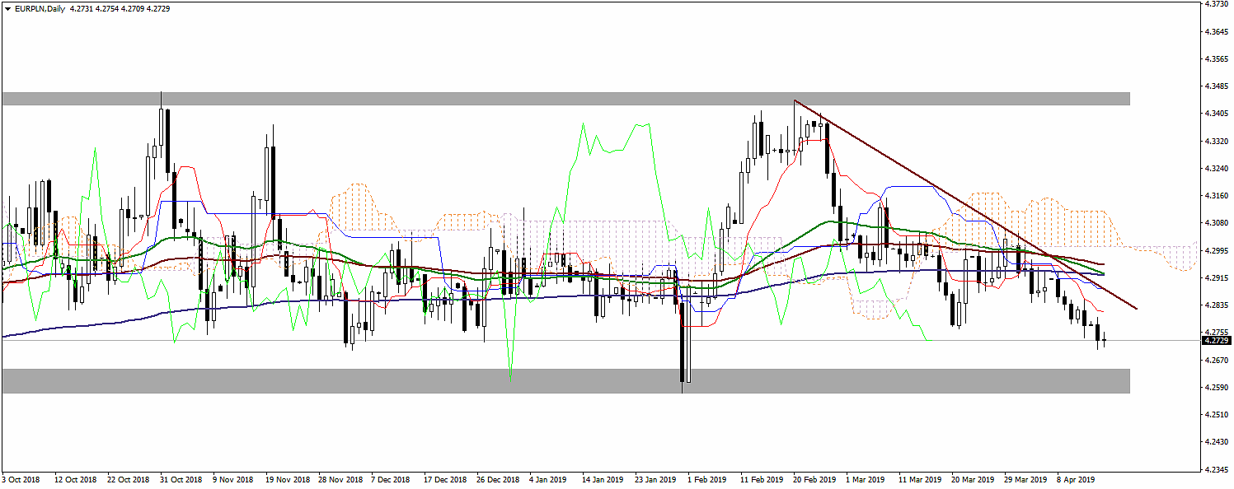Click the 4.3080 price axis label
1234x489 pixels.
[x=1217, y=223]
